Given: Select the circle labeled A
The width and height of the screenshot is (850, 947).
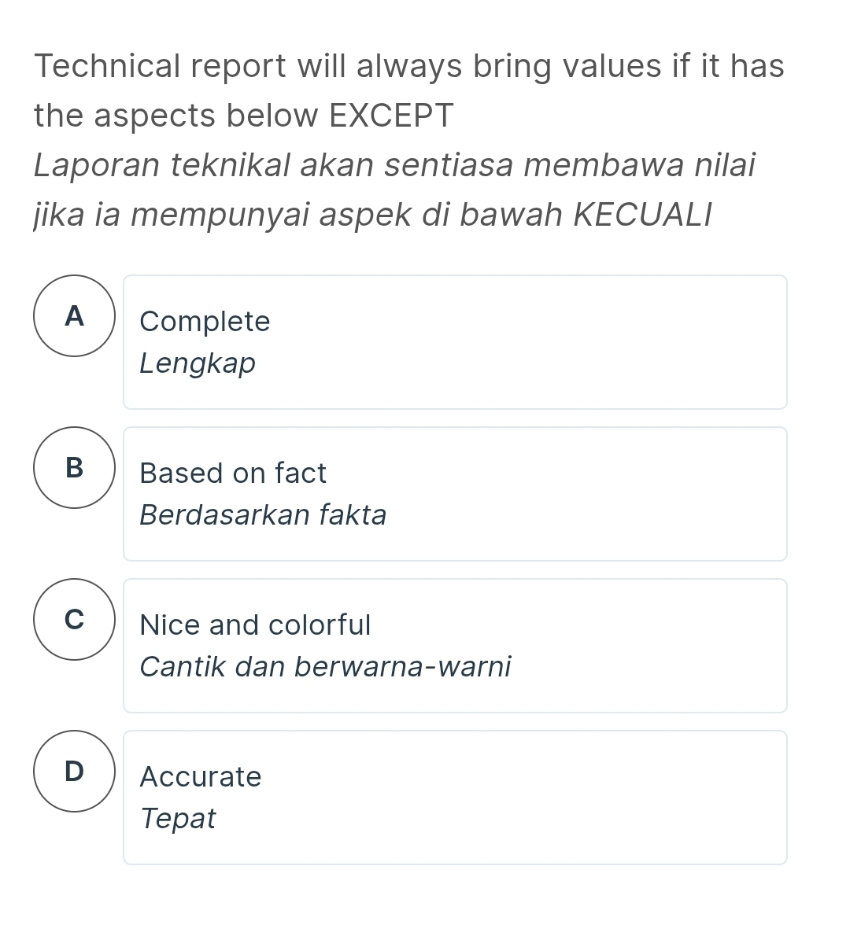Looking at the screenshot, I should [x=74, y=316].
